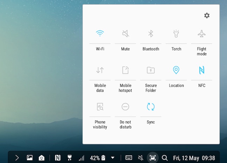Click the date Fri, 12 May

186,158
